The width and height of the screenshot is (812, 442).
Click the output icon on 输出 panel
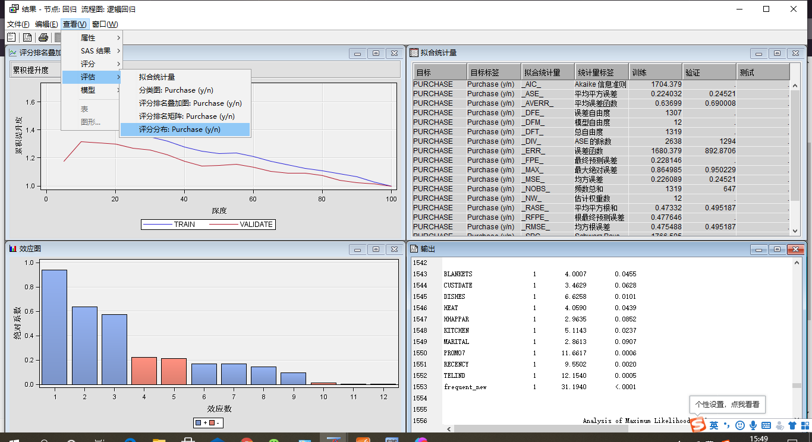pyautogui.click(x=414, y=249)
